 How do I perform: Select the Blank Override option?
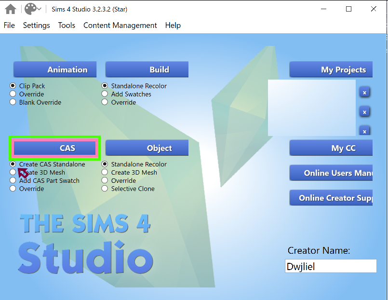tap(35, 102)
